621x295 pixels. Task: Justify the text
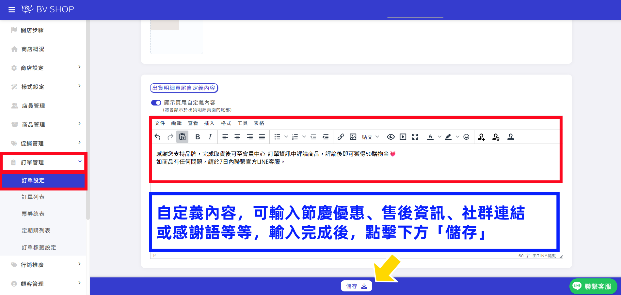click(x=262, y=137)
